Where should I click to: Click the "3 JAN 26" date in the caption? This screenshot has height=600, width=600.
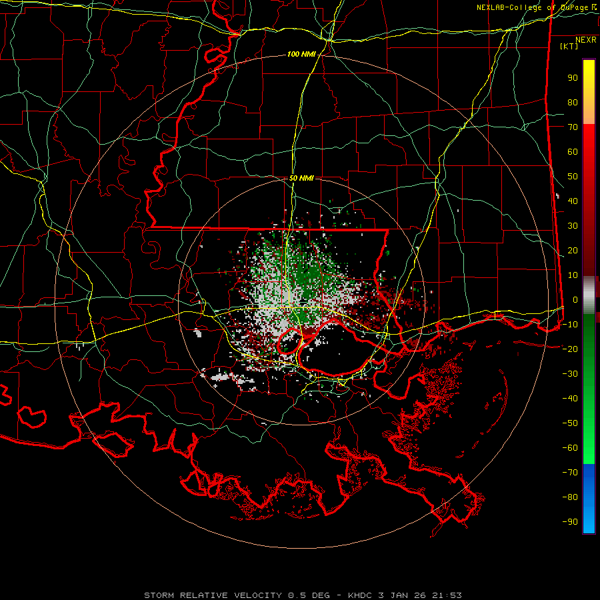tap(402, 595)
